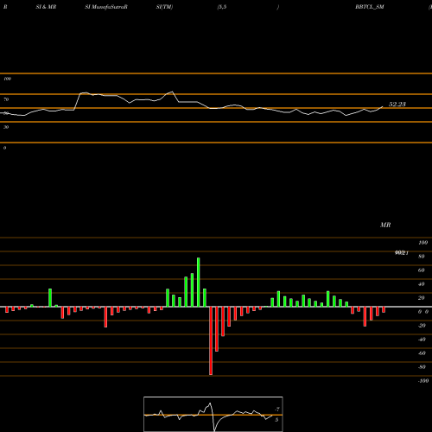Click the 60 label on MR axis
The image size is (432, 432).
tap(422, 270)
